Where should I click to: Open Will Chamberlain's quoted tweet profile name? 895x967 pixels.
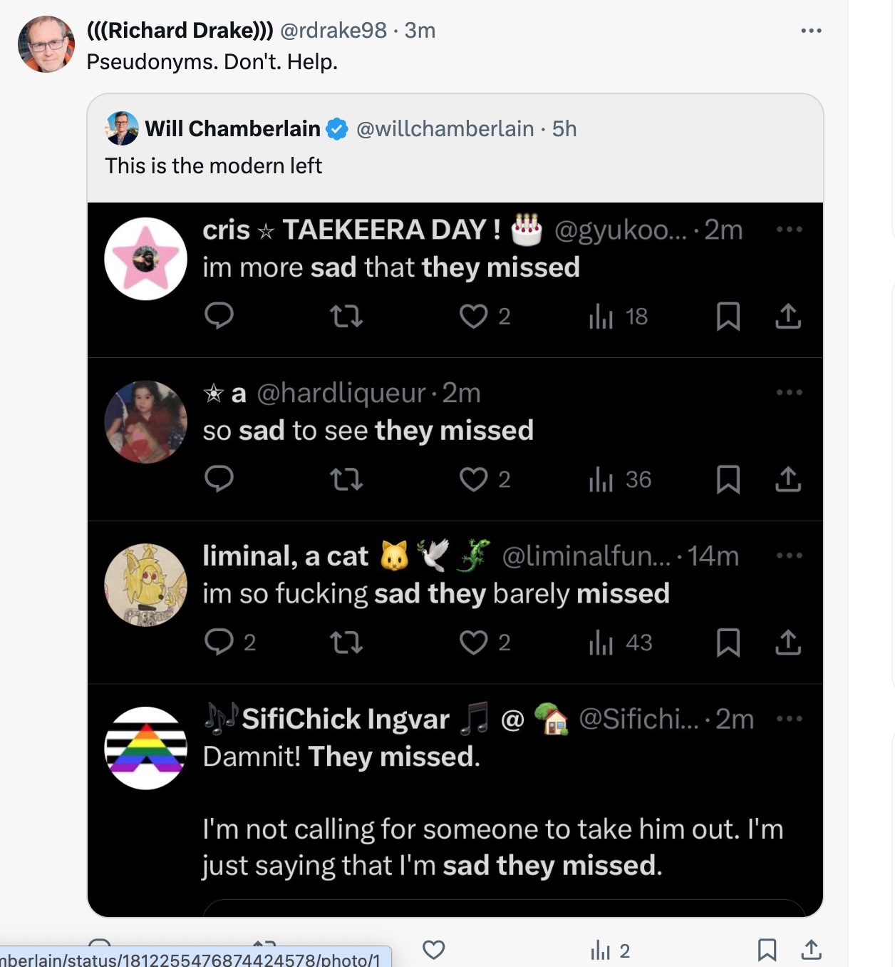tap(233, 128)
